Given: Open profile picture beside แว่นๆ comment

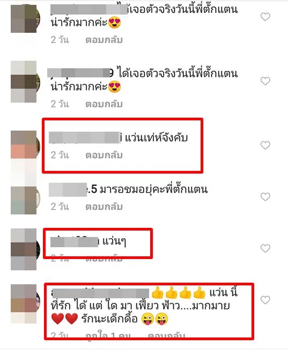Looking at the screenshot, I should (x=25, y=249).
